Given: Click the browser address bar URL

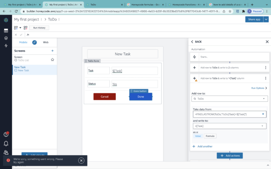Looking at the screenshot, I should [x=123, y=11].
